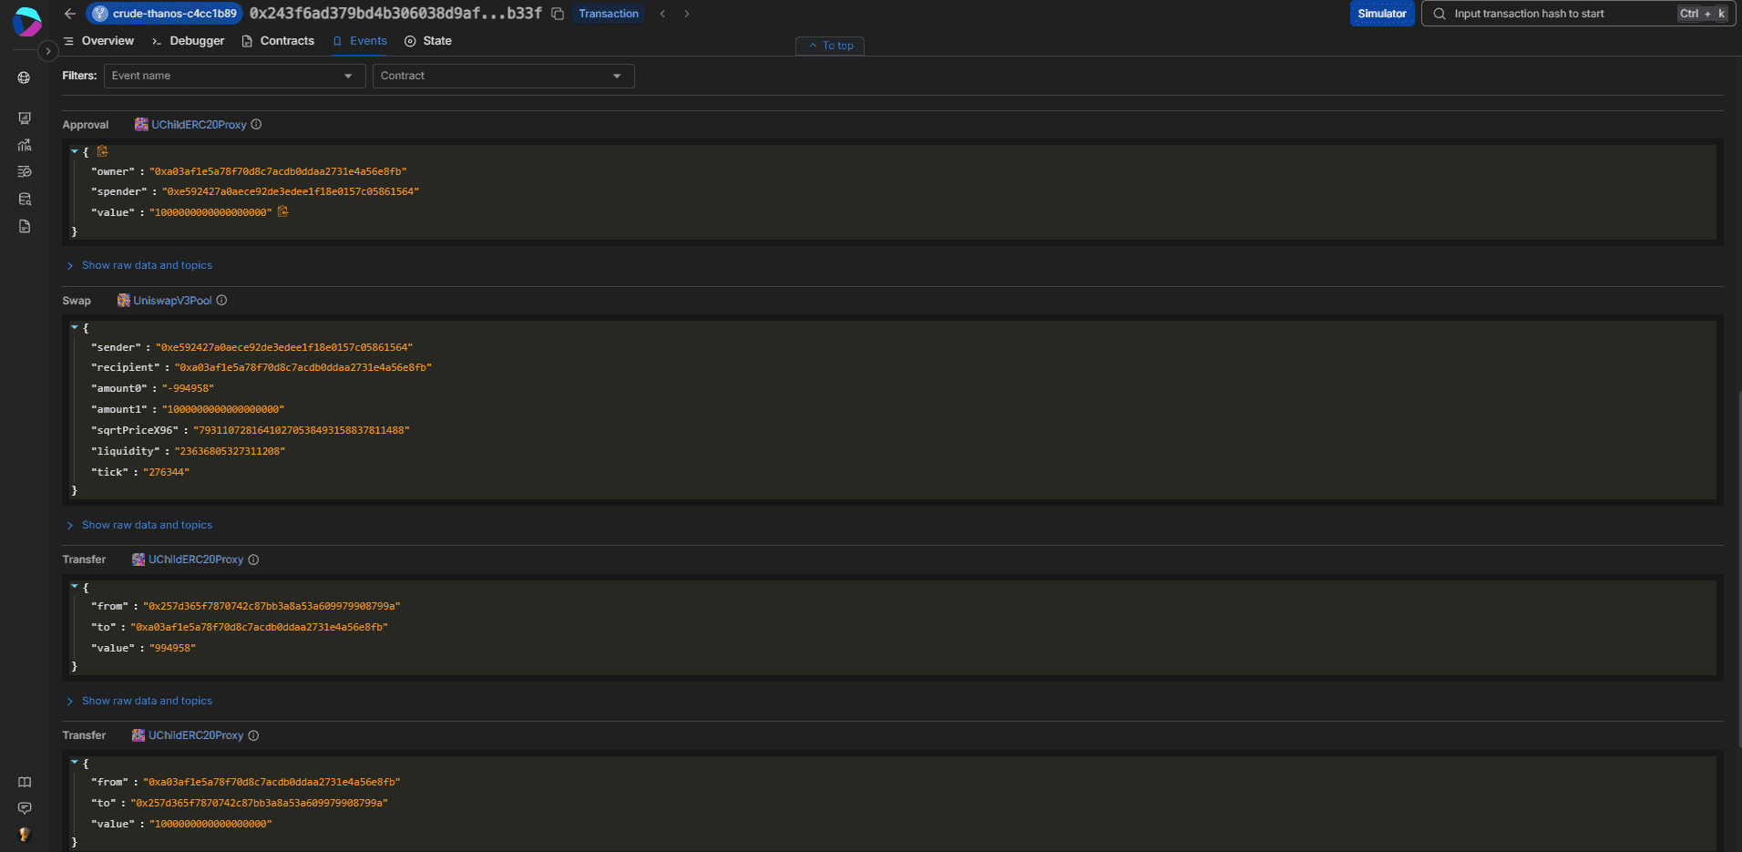Open the Contract filter dropdown

(503, 76)
